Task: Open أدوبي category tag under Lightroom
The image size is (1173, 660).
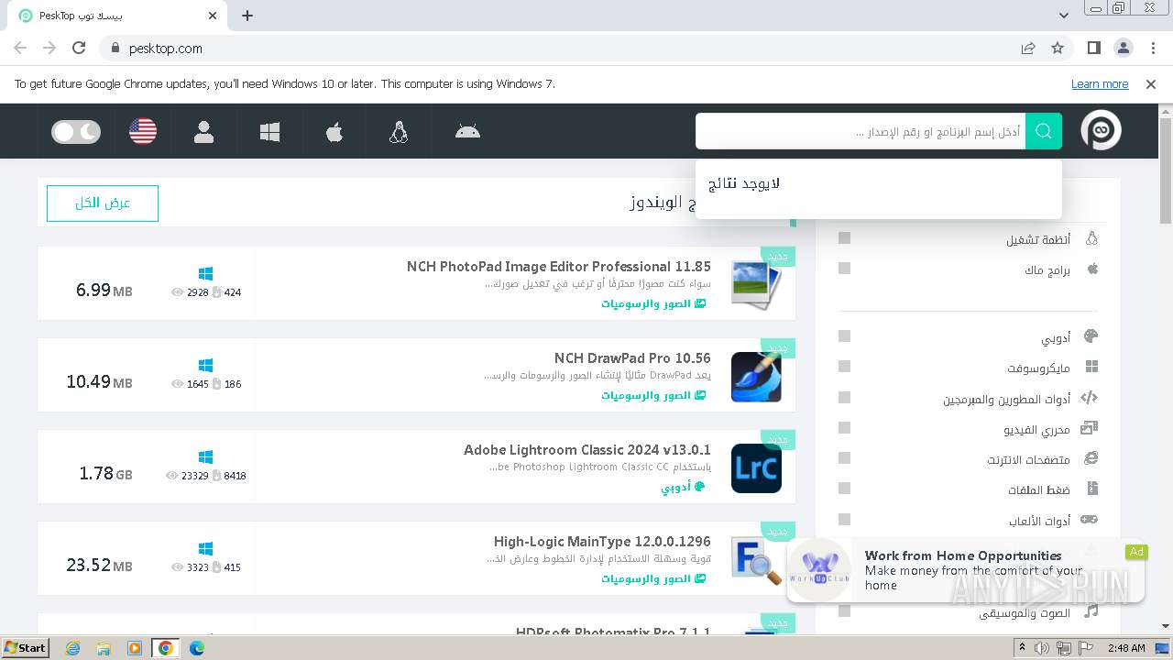Action: click(x=683, y=487)
